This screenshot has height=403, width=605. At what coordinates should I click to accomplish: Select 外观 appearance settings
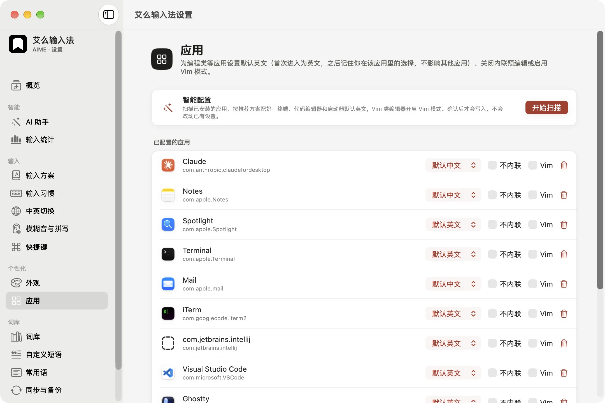(x=57, y=283)
